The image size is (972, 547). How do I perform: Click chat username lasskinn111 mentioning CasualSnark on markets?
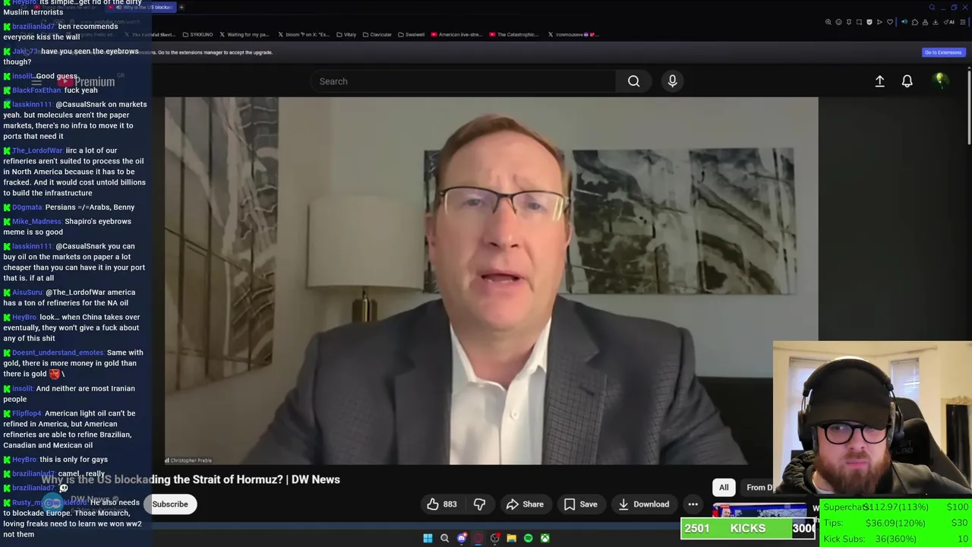(32, 105)
